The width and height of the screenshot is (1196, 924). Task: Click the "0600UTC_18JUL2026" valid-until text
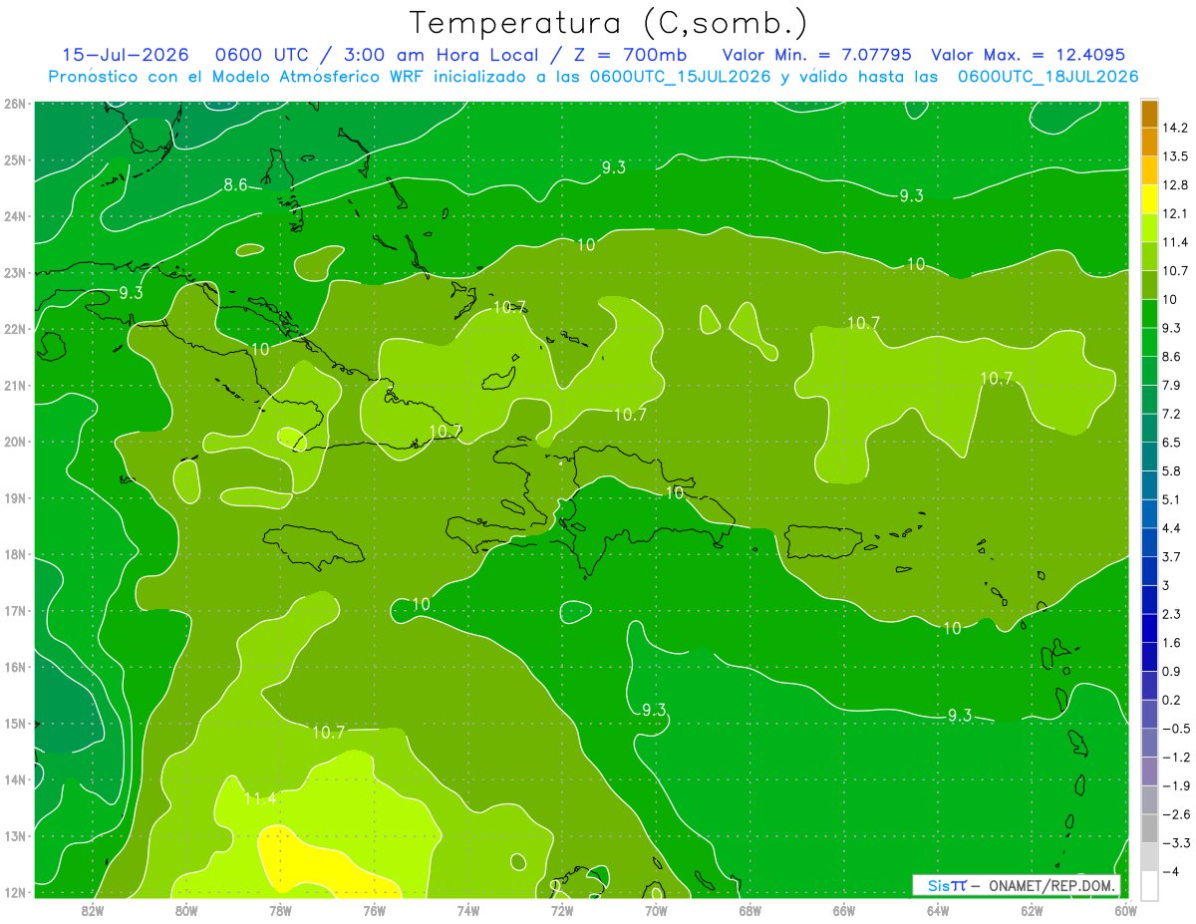1047,76
